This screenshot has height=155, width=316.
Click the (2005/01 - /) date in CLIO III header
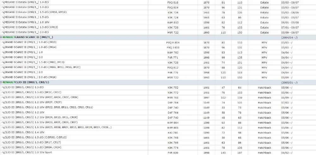(289, 83)
